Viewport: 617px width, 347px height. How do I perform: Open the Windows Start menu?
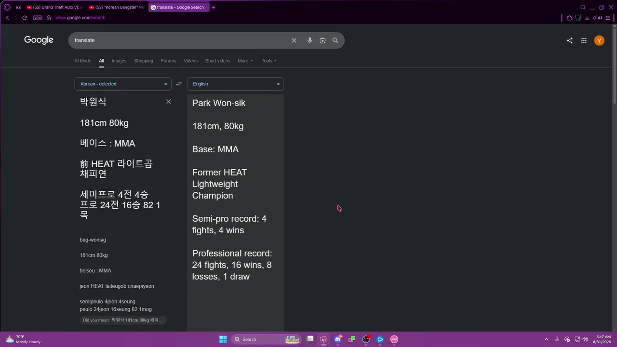223,339
